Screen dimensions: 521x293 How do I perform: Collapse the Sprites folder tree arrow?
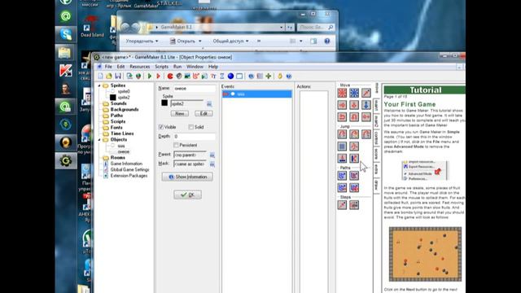click(x=99, y=85)
